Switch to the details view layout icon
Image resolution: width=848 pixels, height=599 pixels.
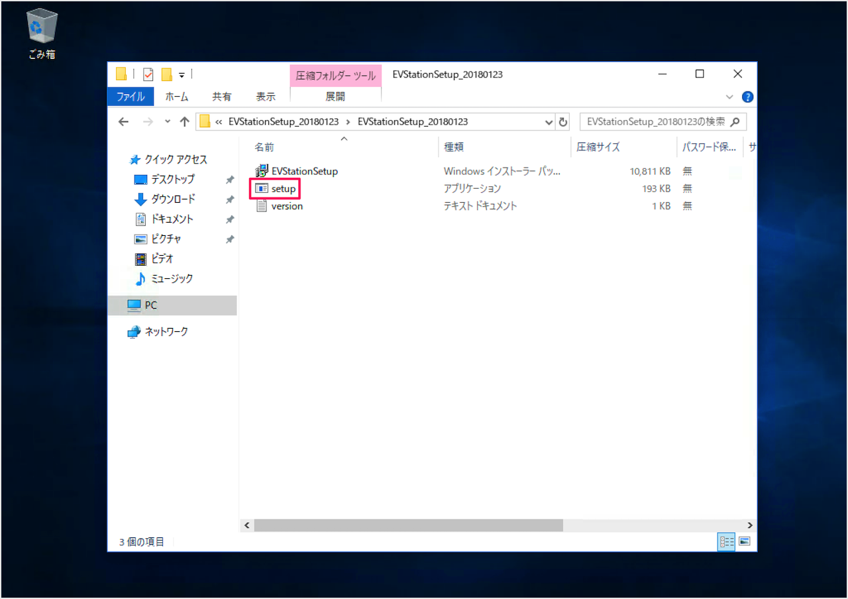(727, 541)
